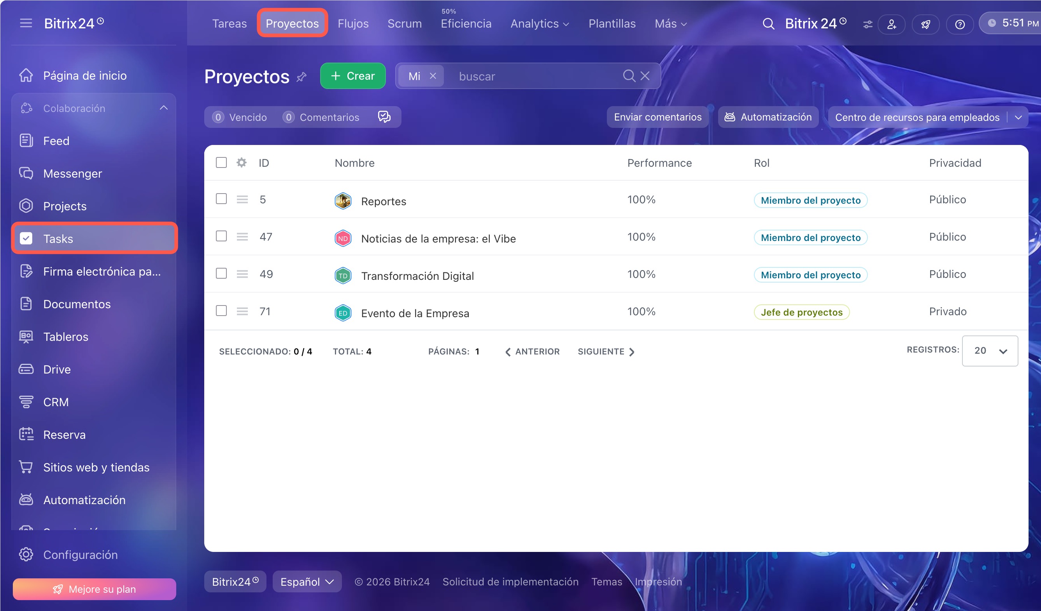Click the Automatización toolbar button
This screenshot has width=1041, height=611.
(x=768, y=117)
